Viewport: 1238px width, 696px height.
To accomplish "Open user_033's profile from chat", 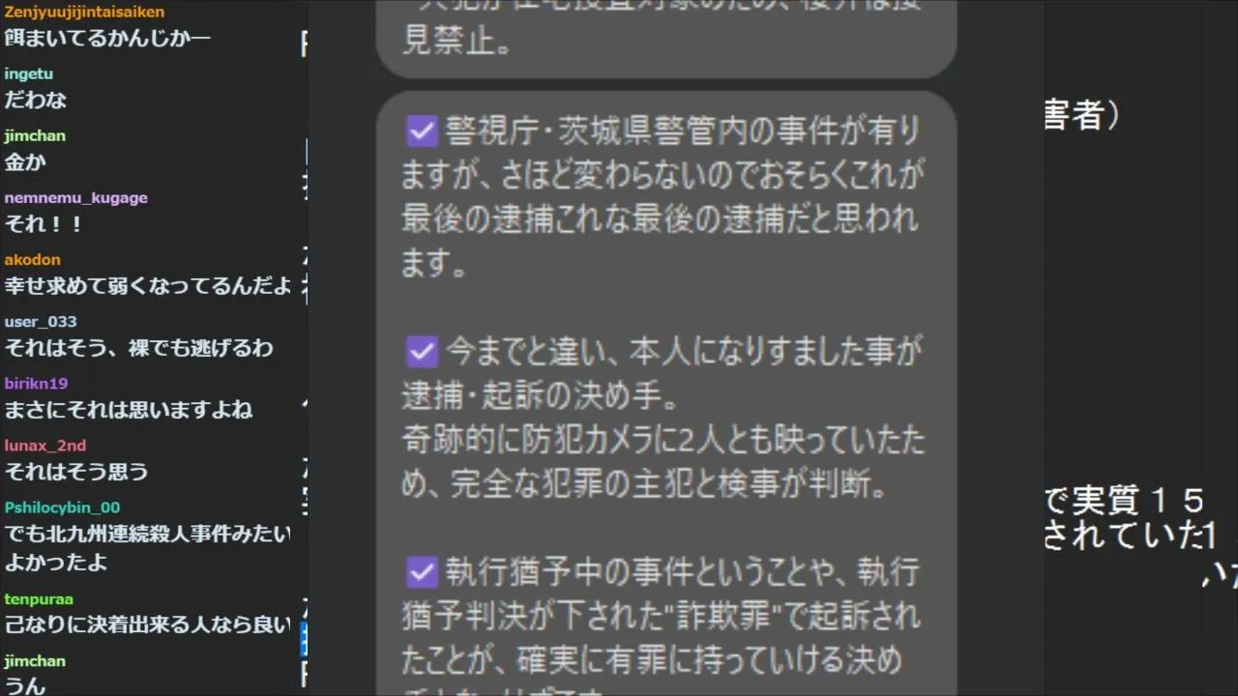I will click(x=41, y=321).
